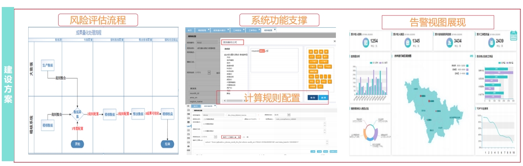Open the 工单查询 tab

(237, 30)
